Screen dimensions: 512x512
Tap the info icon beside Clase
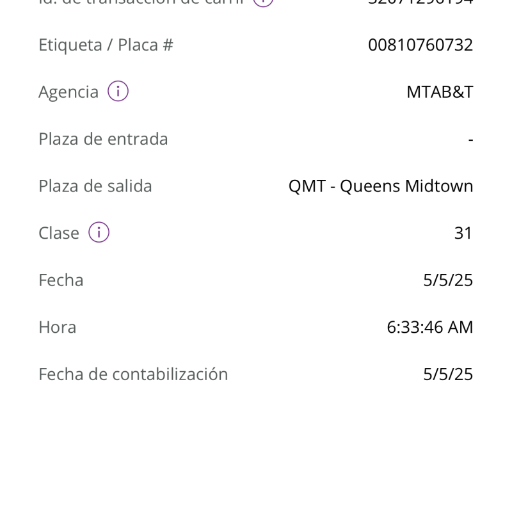pyautogui.click(x=99, y=232)
